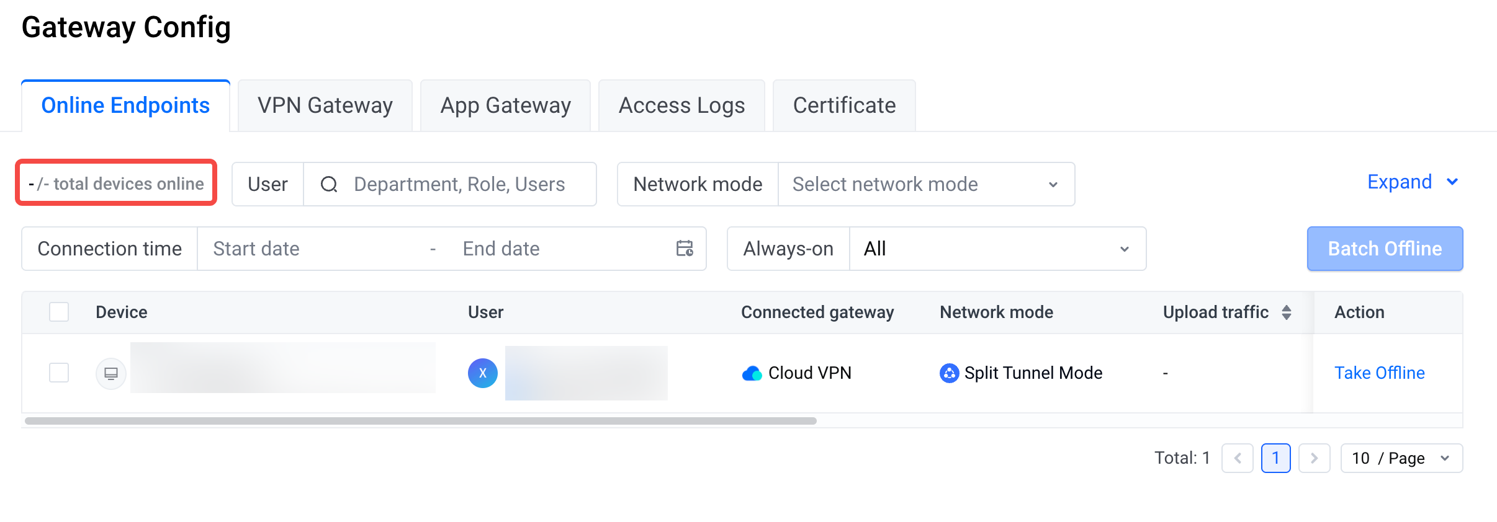Click the device monitor icon in first row

[x=111, y=374]
